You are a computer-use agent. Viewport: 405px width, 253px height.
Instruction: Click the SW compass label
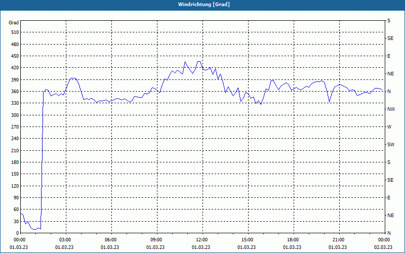[391, 145]
